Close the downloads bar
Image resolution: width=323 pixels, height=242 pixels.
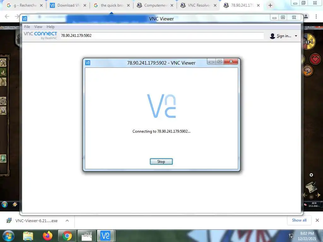pyautogui.click(x=317, y=220)
